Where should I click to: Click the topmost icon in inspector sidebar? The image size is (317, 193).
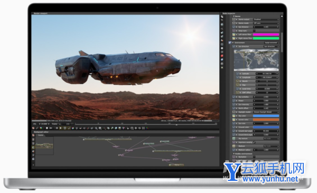click(222, 17)
